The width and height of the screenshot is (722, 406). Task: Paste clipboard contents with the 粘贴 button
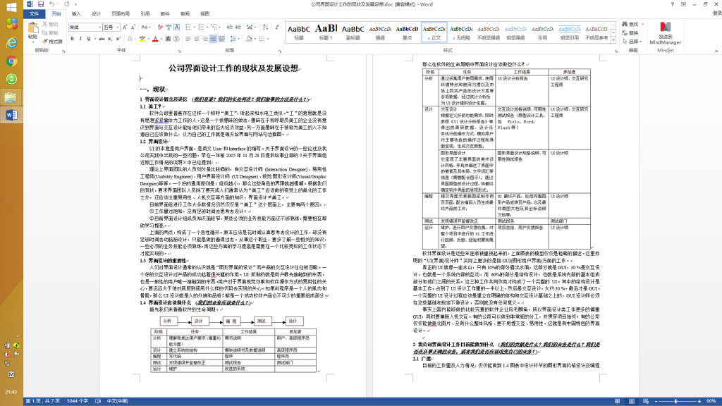pos(32,32)
